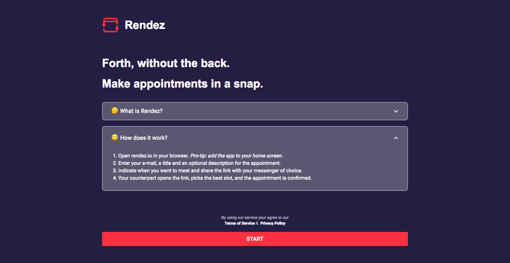Image resolution: width=510 pixels, height=263 pixels.
Task: Select the 'How does it work?' panel header
Action: [143, 138]
